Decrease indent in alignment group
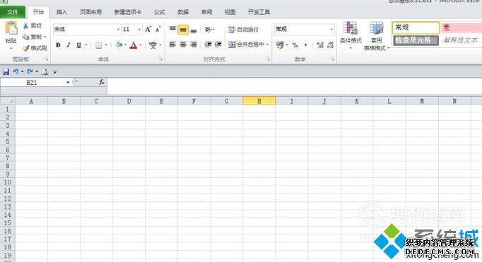 tap(208, 44)
